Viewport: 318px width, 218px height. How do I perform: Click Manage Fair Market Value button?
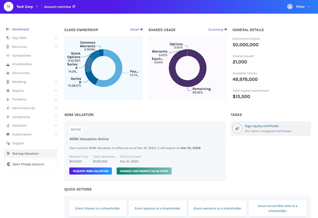(x=144, y=171)
